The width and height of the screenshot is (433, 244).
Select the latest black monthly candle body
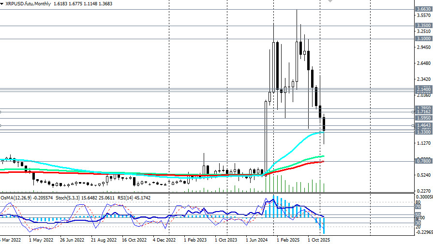coord(324,124)
